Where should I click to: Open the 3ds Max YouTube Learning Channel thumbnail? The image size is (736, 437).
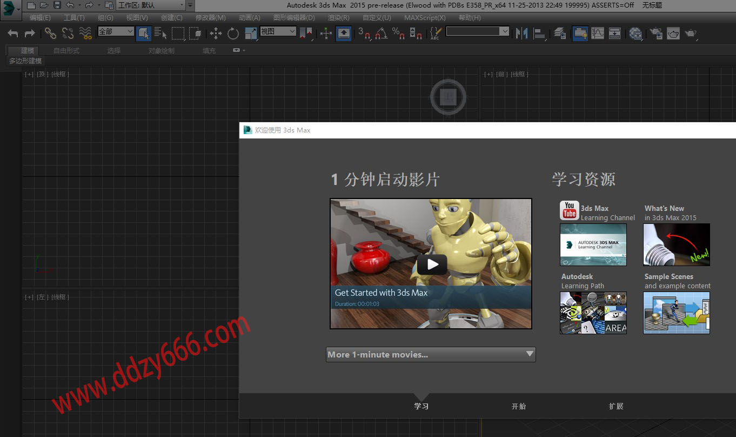(x=593, y=244)
